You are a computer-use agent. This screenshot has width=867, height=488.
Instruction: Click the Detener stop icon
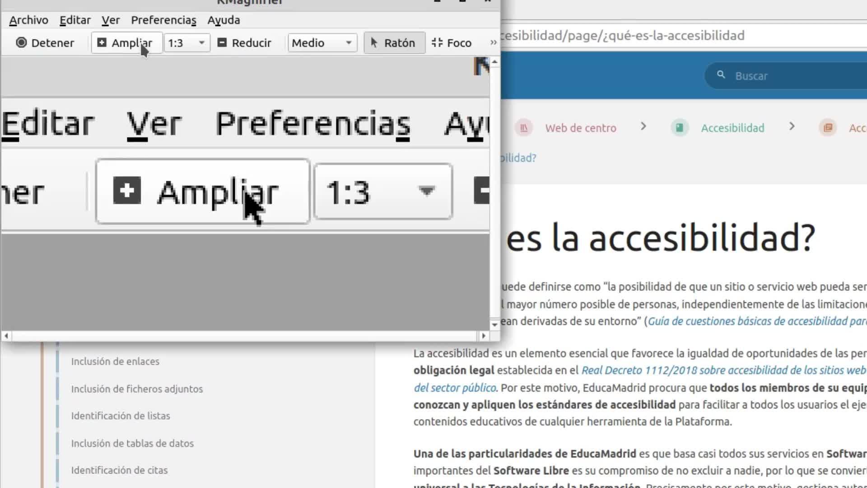21,42
